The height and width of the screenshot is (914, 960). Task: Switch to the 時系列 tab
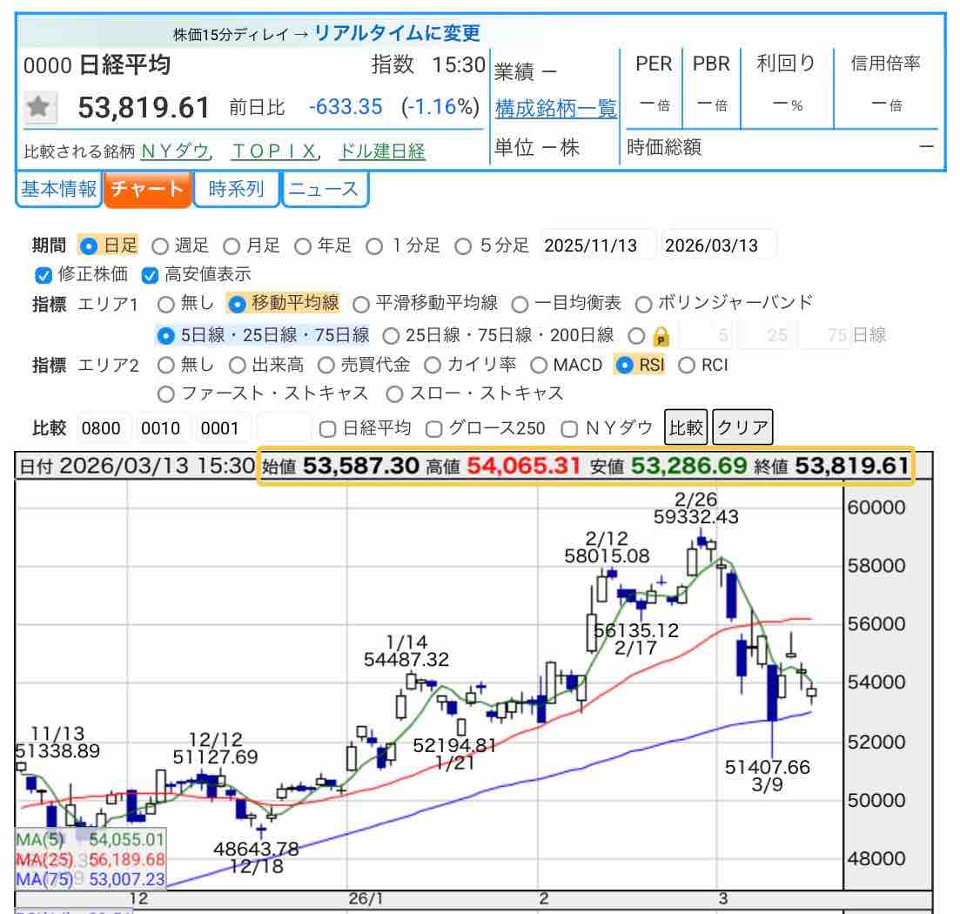click(236, 189)
